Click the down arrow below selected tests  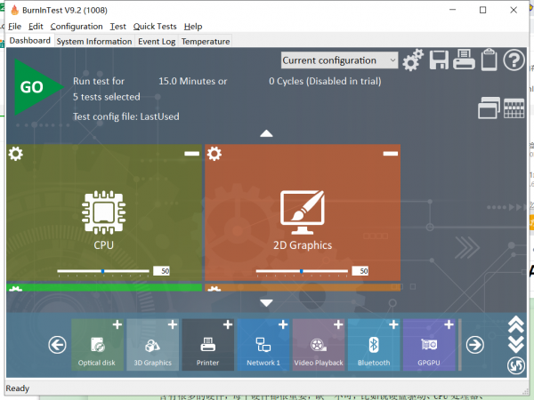point(266,303)
